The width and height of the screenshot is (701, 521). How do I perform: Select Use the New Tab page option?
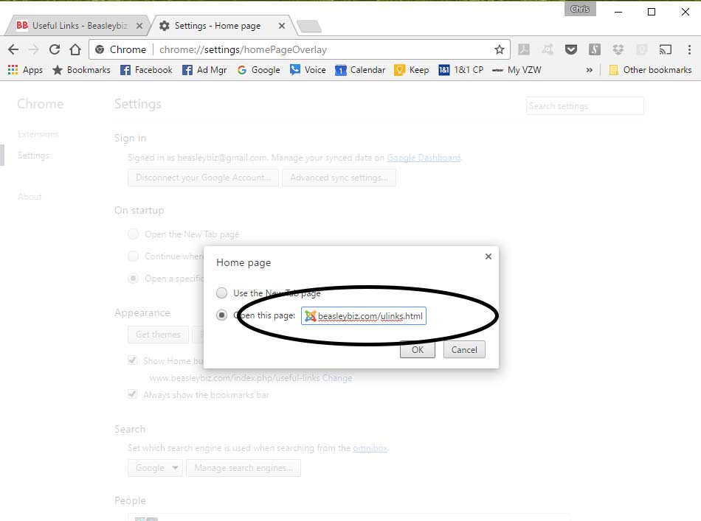[x=221, y=293]
